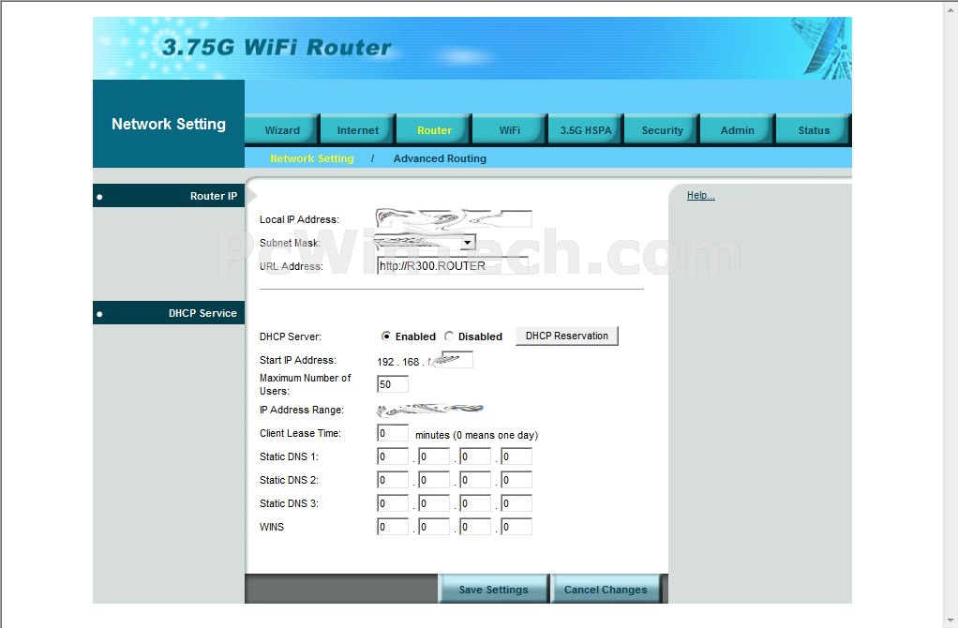Click the second octet of Static DNS 2
The height and width of the screenshot is (628, 958).
[434, 480]
